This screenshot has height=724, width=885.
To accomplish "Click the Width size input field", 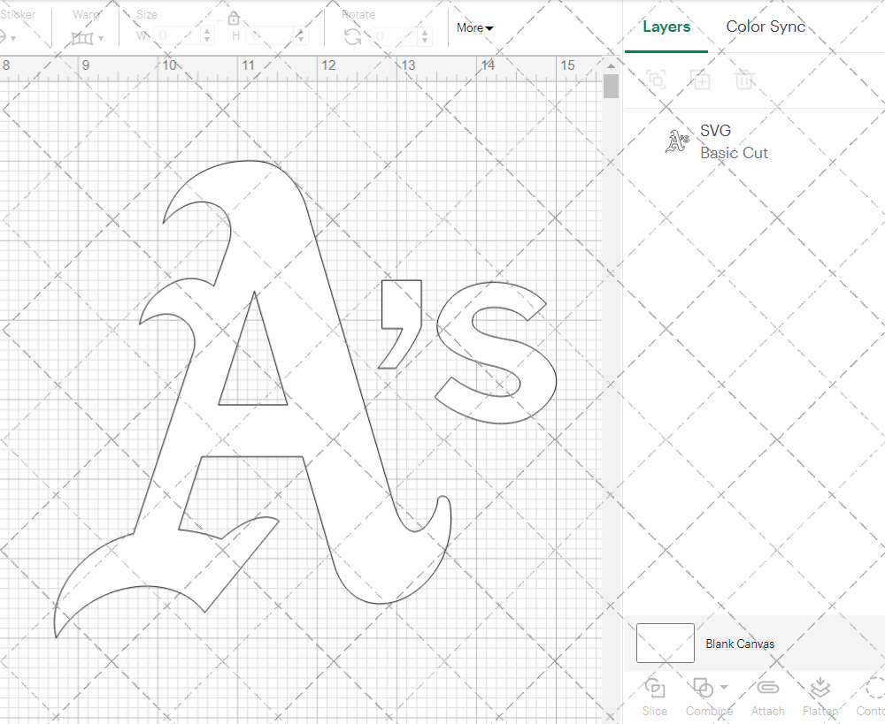I will [x=178, y=36].
